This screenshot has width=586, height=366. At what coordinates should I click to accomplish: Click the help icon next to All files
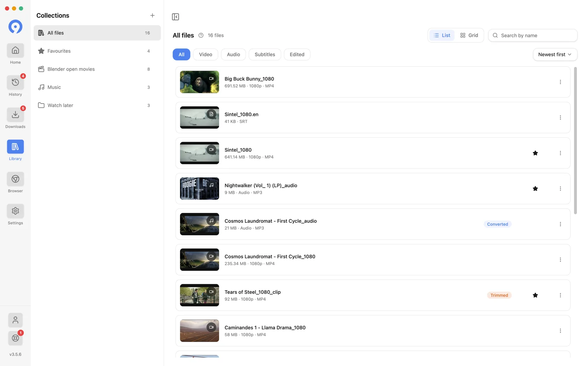pyautogui.click(x=201, y=35)
